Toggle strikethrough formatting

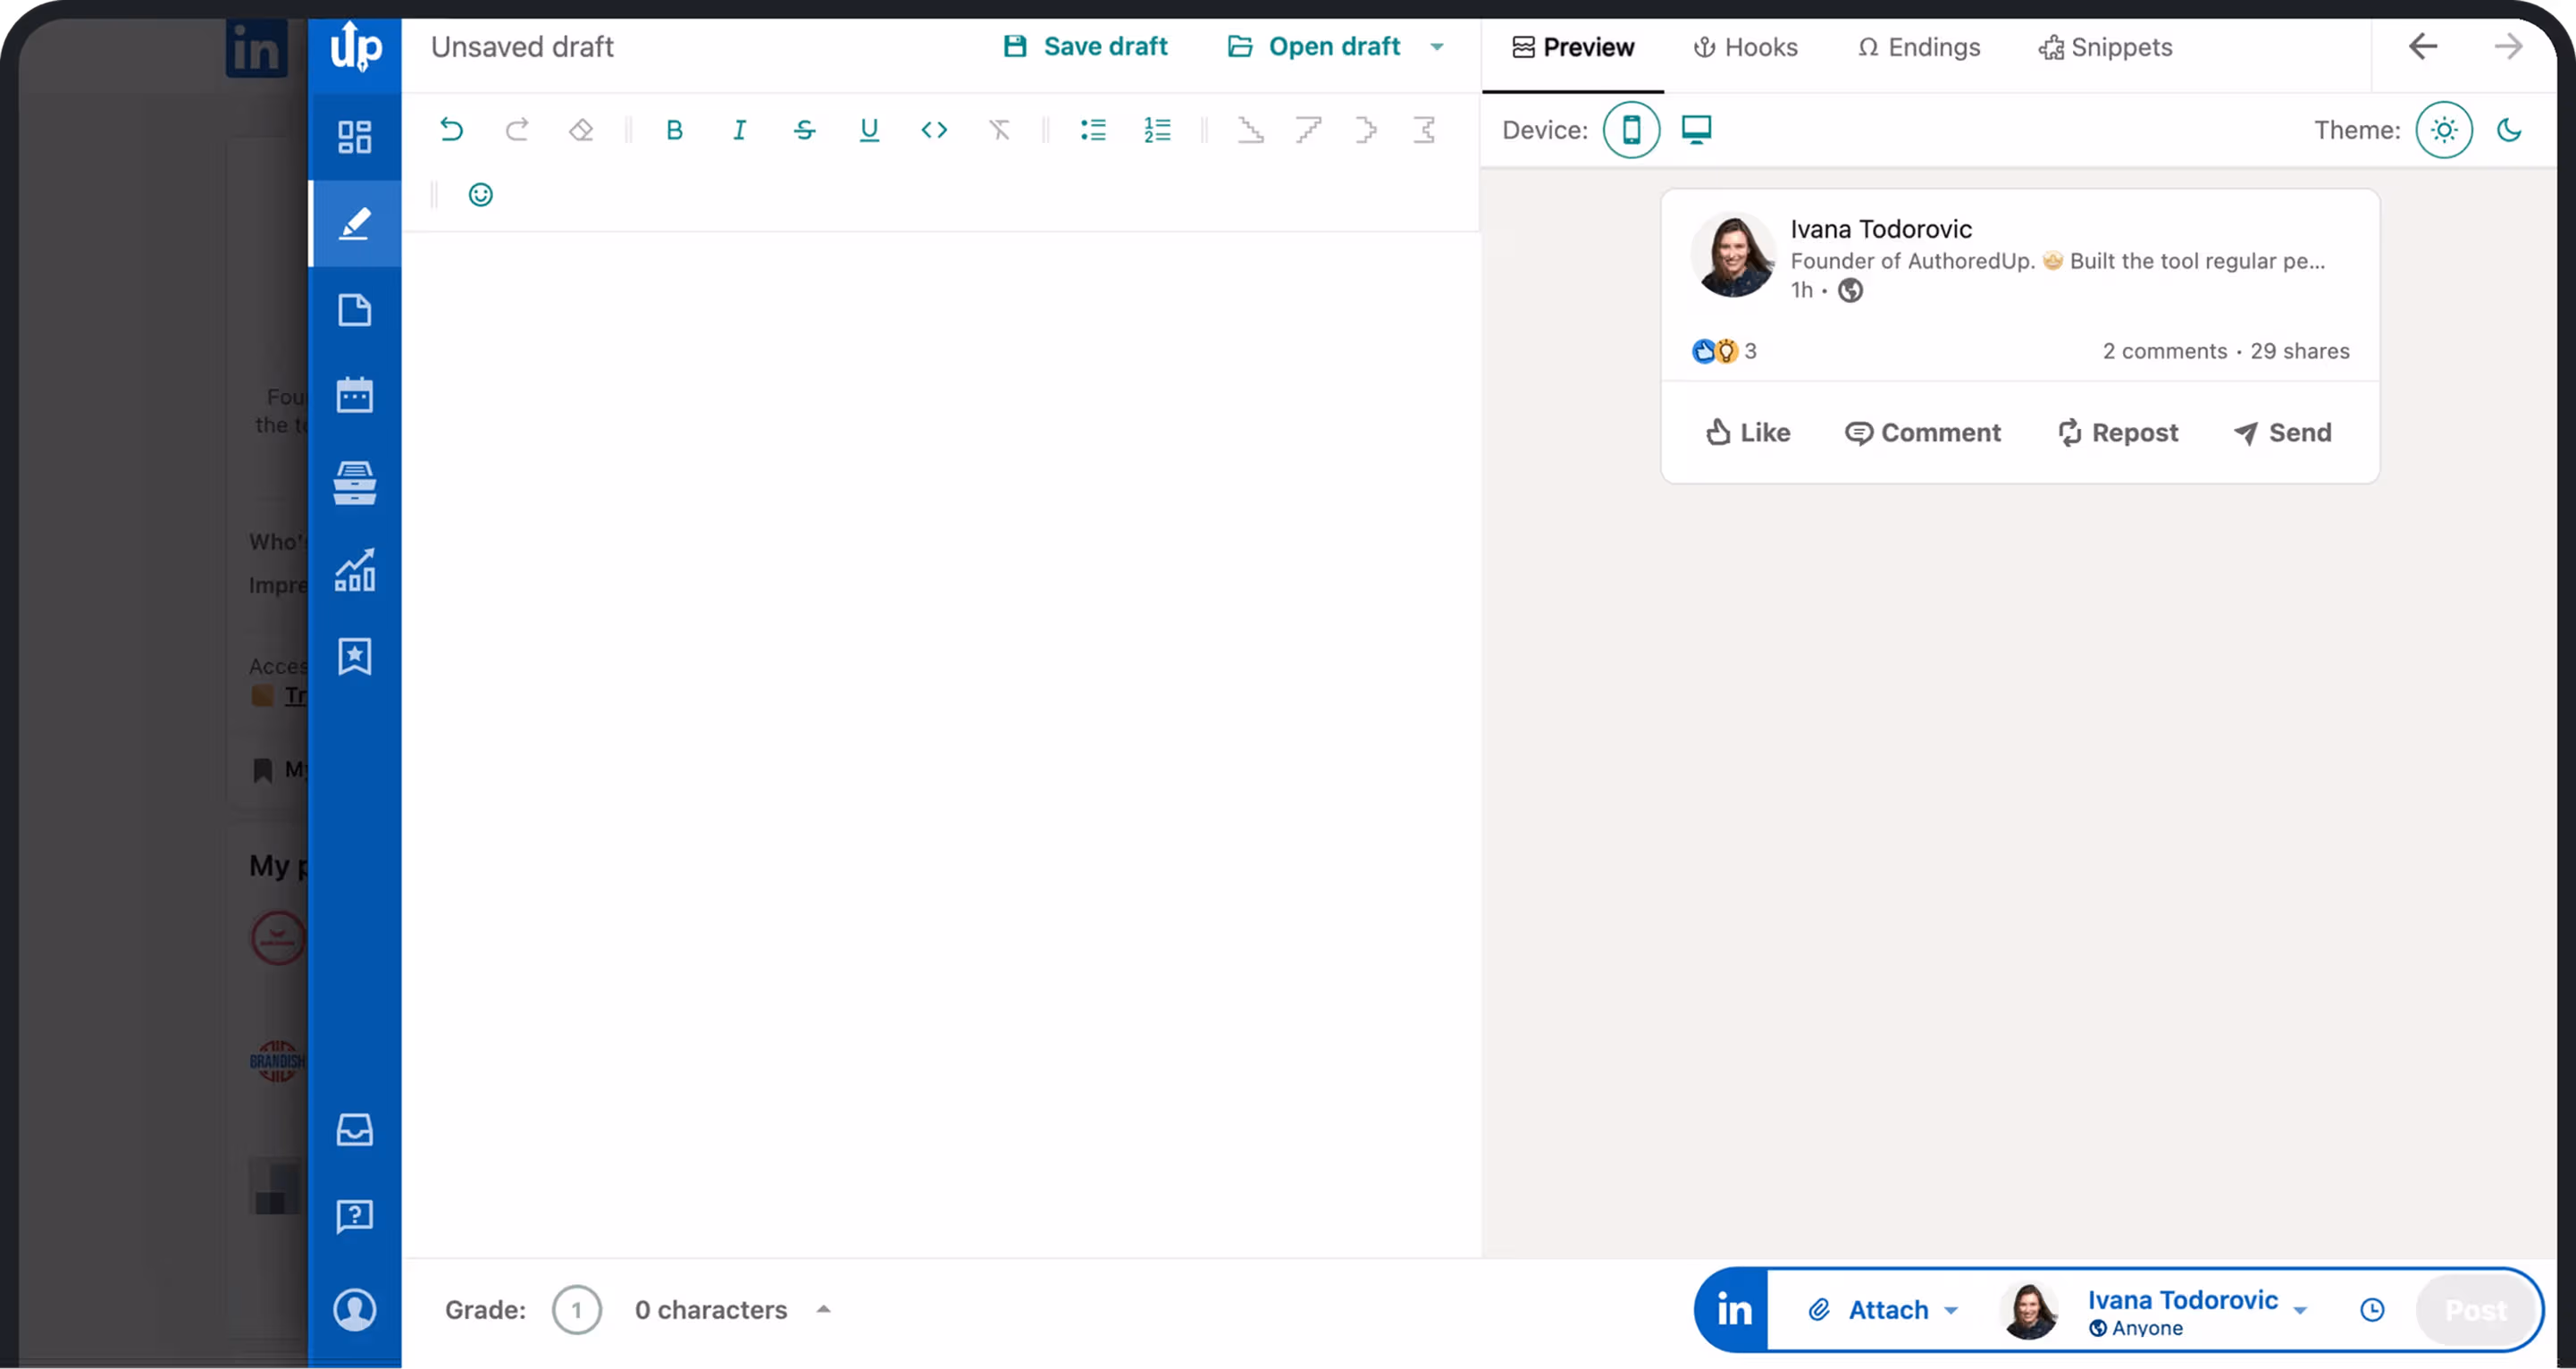point(804,130)
